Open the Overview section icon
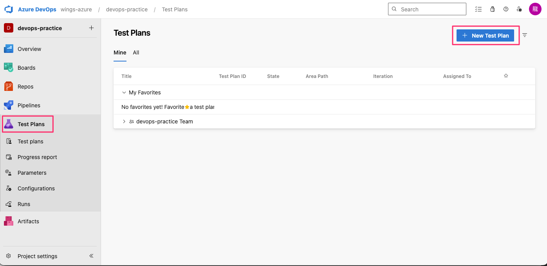 point(9,49)
